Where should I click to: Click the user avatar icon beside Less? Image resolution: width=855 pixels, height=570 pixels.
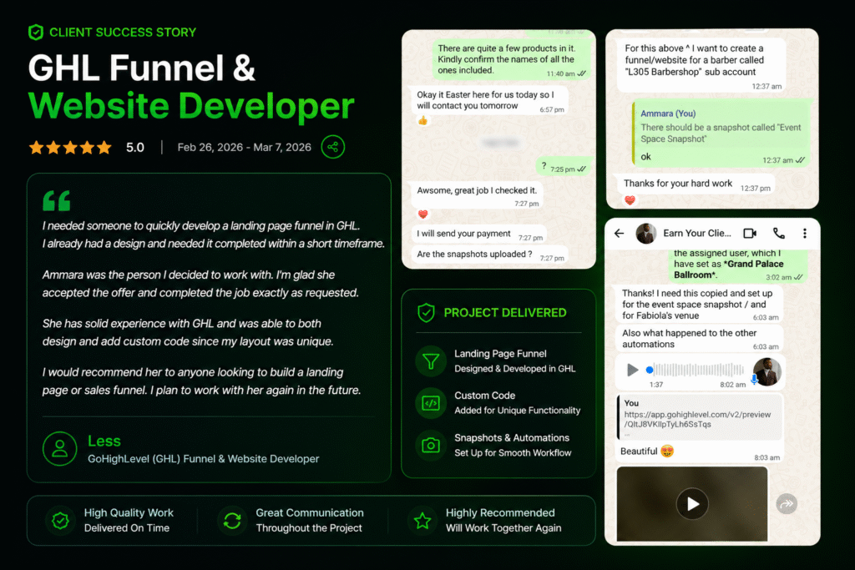[x=59, y=449]
